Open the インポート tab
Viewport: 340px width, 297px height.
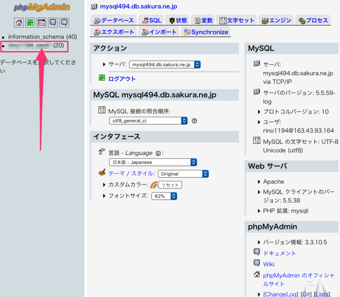[159, 32]
